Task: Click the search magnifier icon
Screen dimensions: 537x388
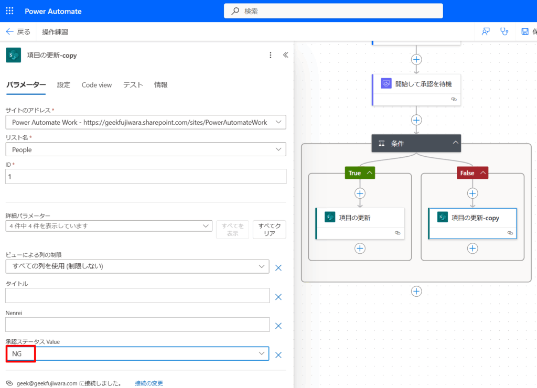Action: click(235, 11)
